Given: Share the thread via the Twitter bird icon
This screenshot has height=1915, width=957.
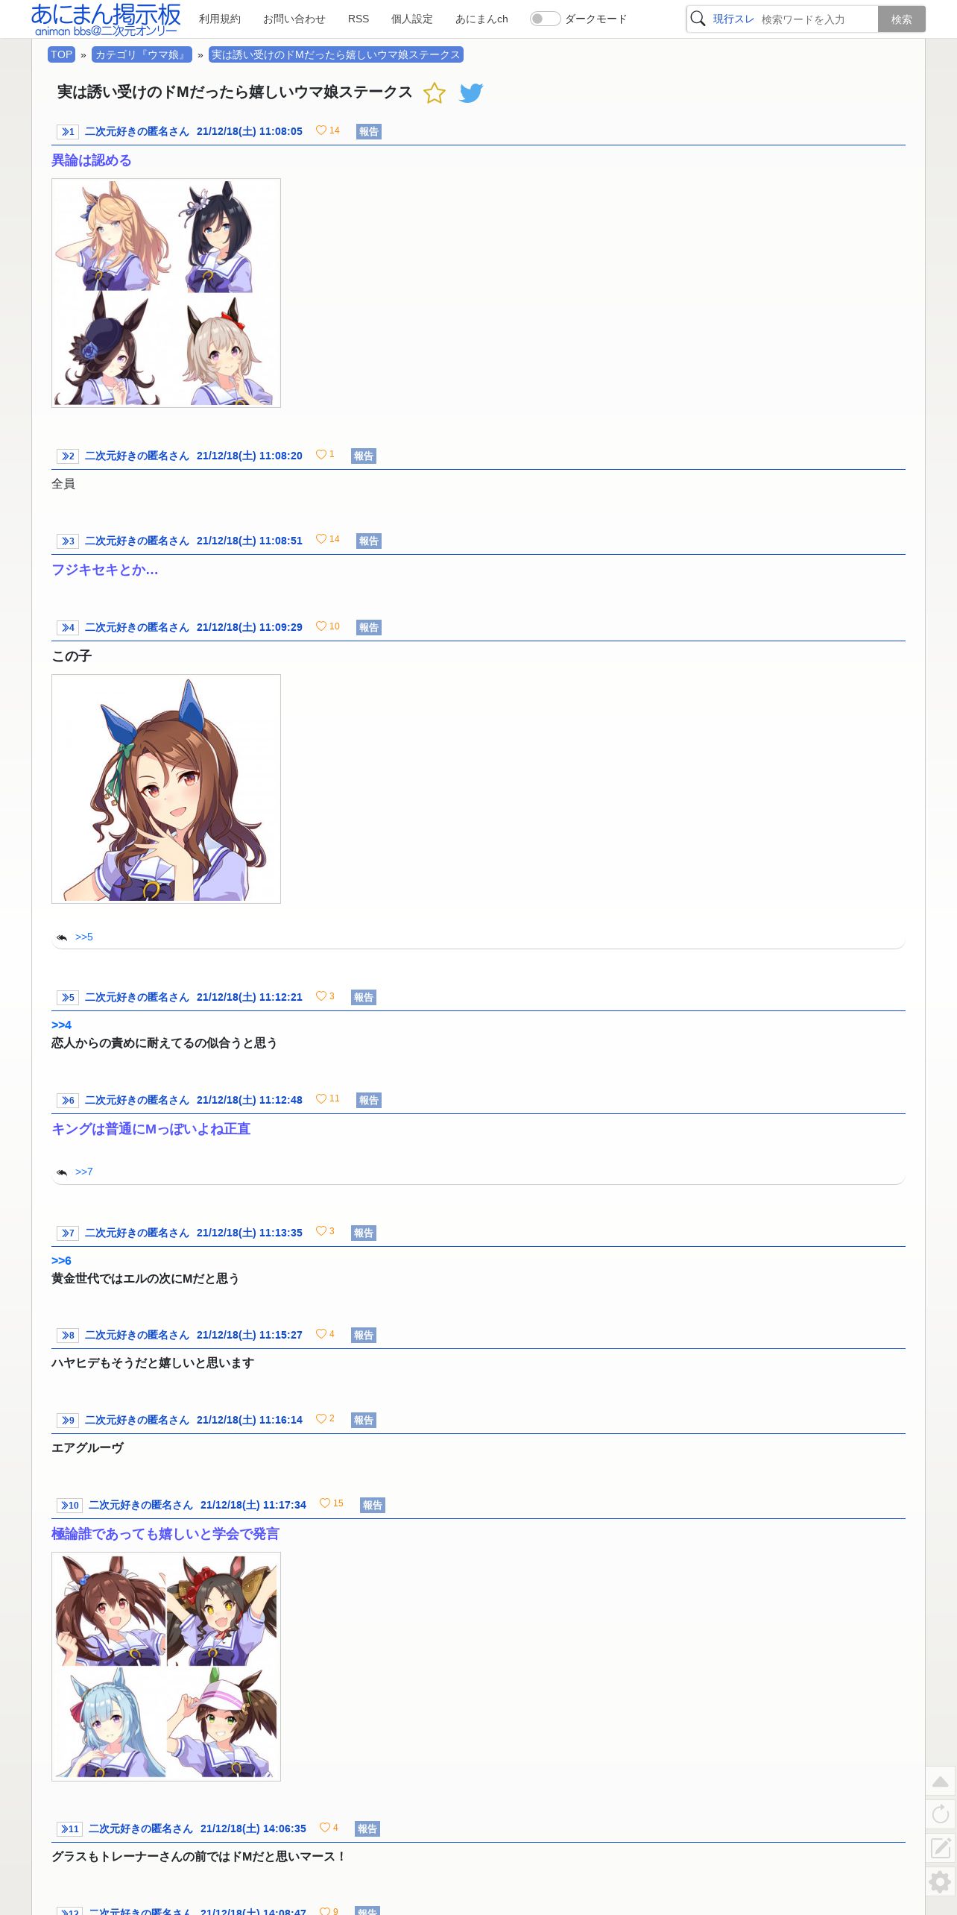Looking at the screenshot, I should point(471,93).
